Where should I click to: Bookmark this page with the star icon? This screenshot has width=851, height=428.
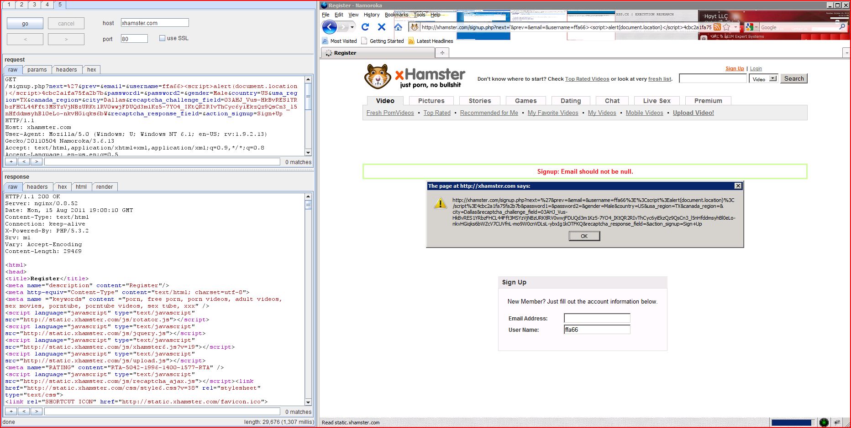pyautogui.click(x=727, y=27)
